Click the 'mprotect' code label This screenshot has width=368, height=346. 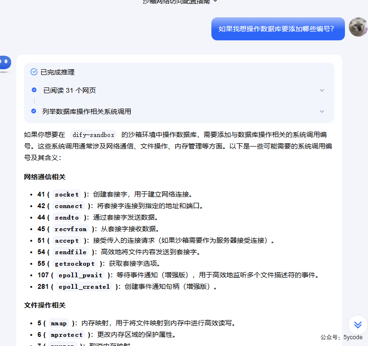pyautogui.click(x=67, y=335)
